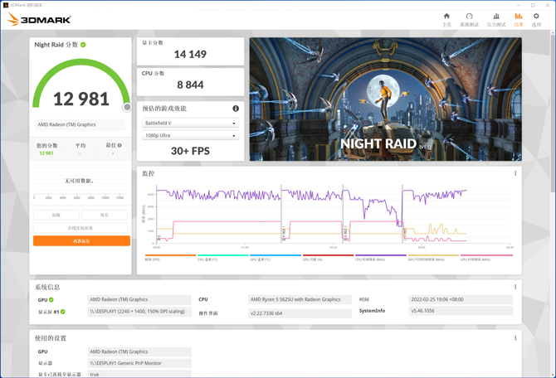Open the settings-used panel three-dot menu

tap(515, 338)
